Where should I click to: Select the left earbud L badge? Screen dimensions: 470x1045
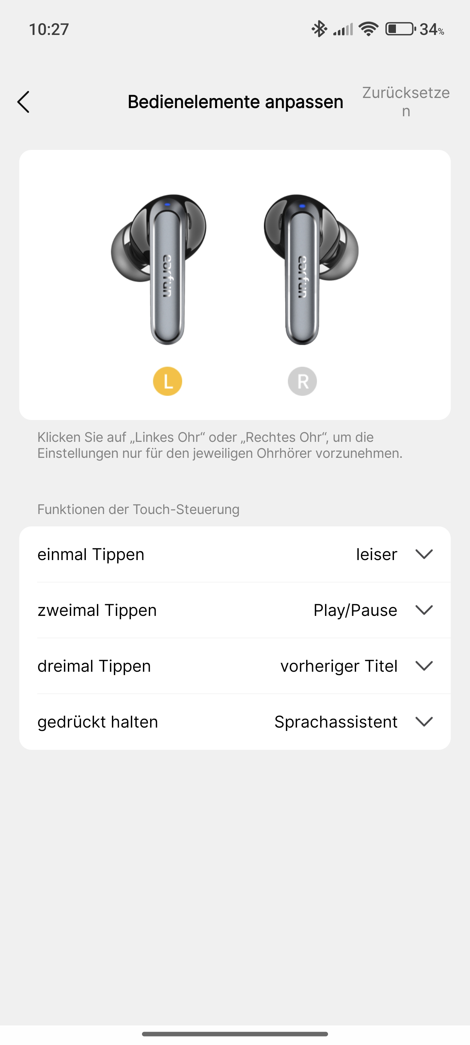[x=167, y=381]
